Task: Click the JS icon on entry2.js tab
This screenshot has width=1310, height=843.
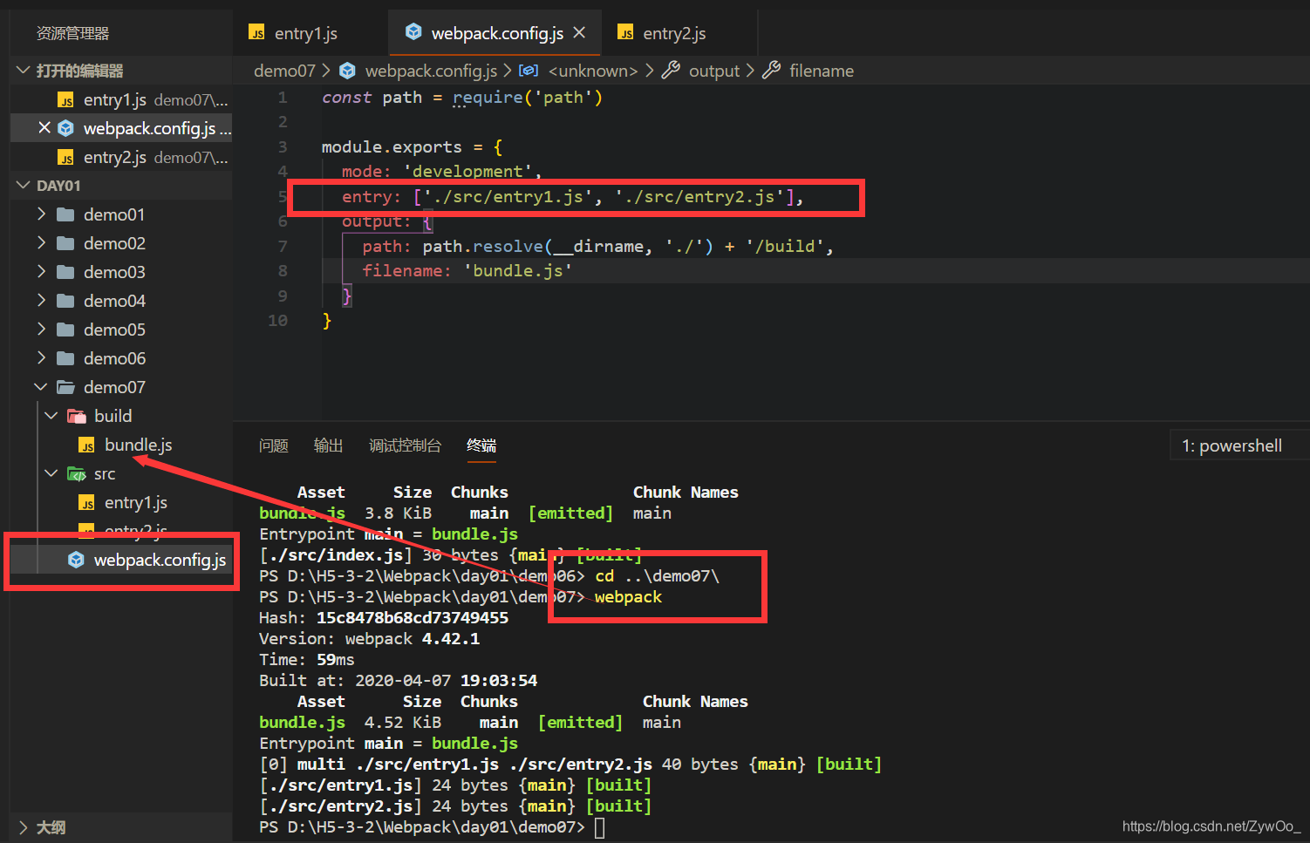Action: (x=625, y=32)
